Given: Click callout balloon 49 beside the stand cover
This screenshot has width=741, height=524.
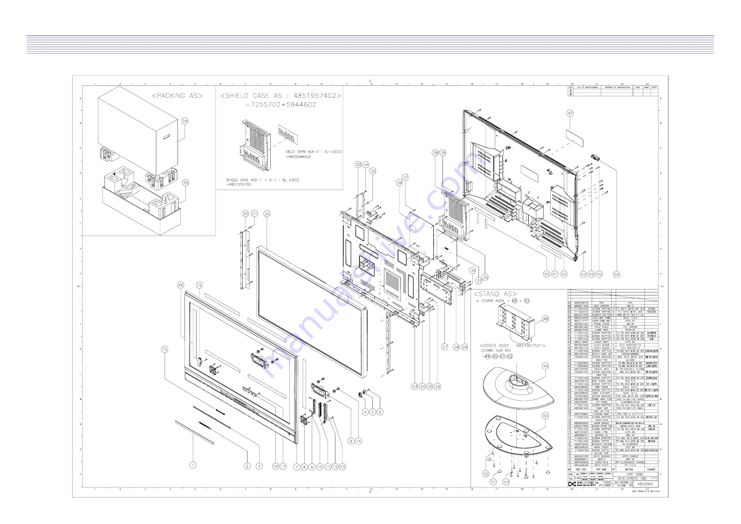Looking at the screenshot, I should pos(545,366).
